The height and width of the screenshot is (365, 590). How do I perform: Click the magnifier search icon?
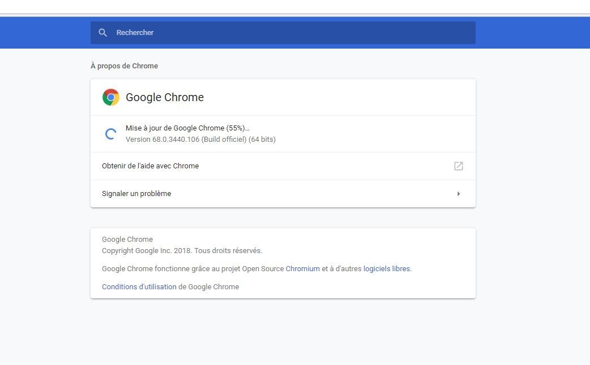(x=102, y=33)
